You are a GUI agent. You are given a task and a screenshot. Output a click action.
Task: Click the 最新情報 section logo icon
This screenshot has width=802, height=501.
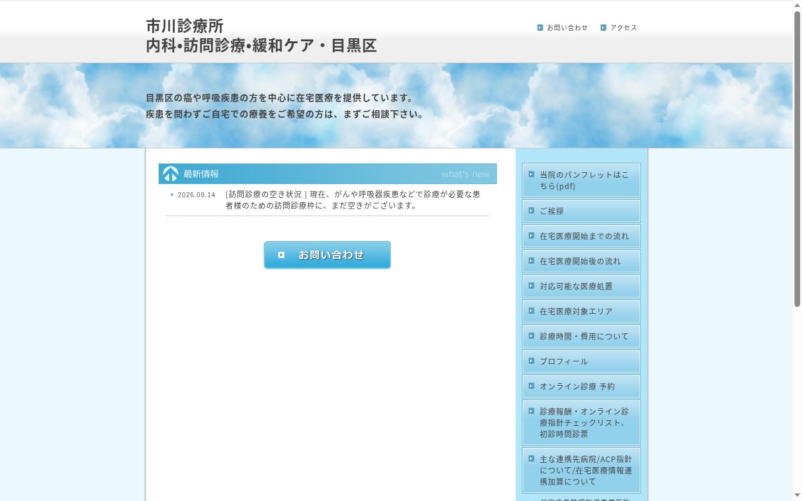170,174
